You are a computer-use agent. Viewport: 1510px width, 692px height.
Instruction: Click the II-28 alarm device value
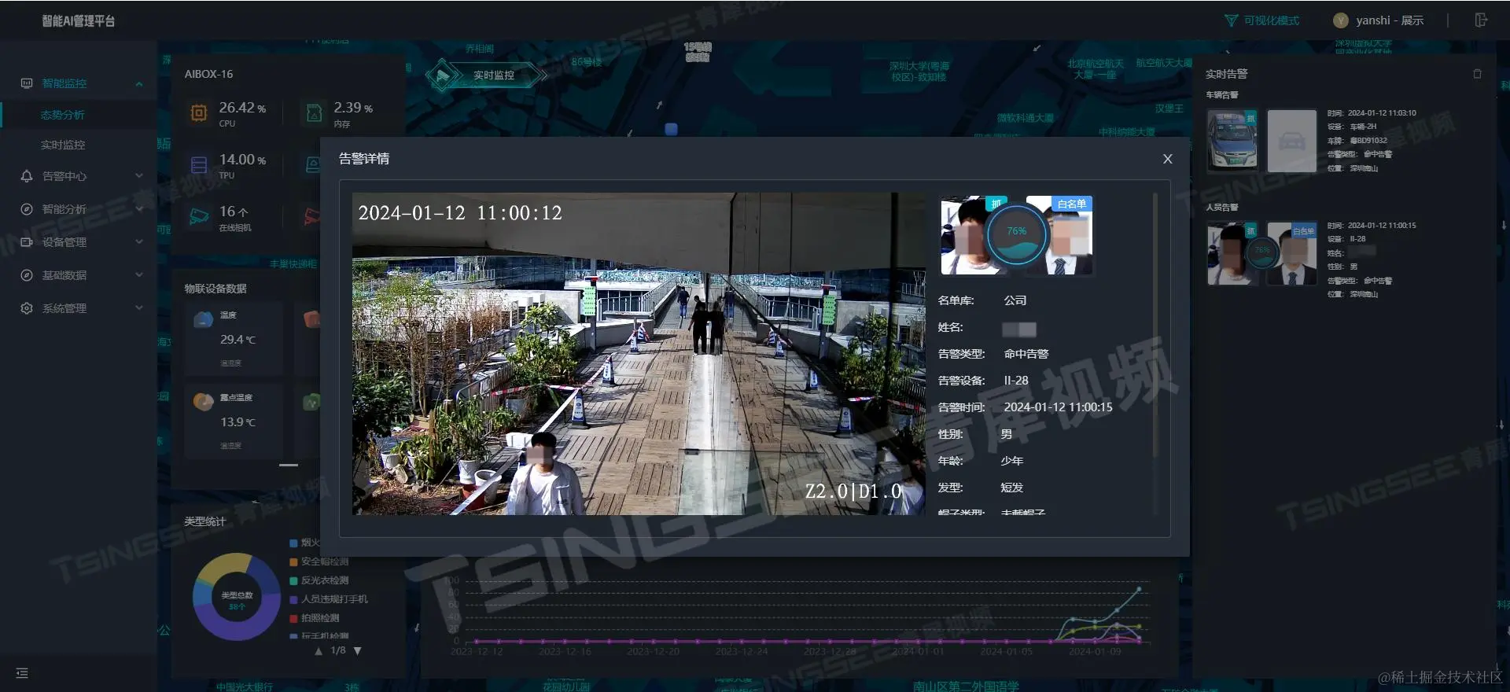(x=1016, y=381)
